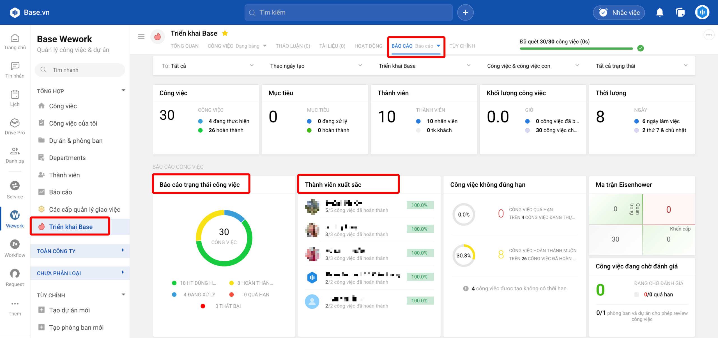
Task: Open the HOẠT ĐỘNG tab
Action: click(368, 46)
